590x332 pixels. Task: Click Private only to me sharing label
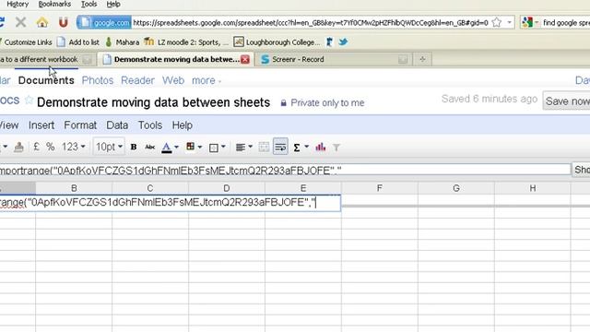point(323,102)
